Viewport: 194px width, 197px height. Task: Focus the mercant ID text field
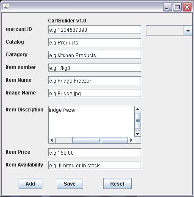(94, 30)
